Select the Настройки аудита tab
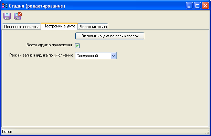211x136 pixels. (59, 26)
